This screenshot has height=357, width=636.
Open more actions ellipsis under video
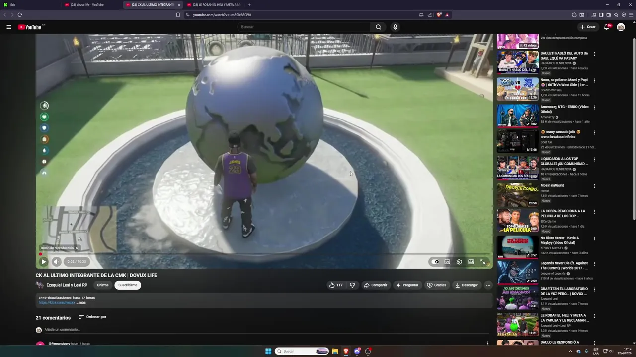(488, 285)
